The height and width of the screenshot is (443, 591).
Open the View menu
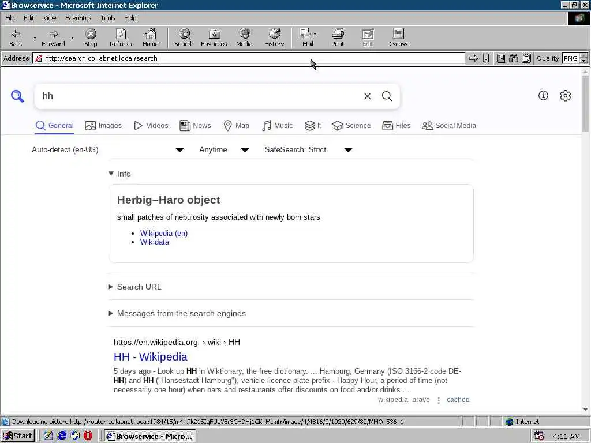tap(50, 18)
